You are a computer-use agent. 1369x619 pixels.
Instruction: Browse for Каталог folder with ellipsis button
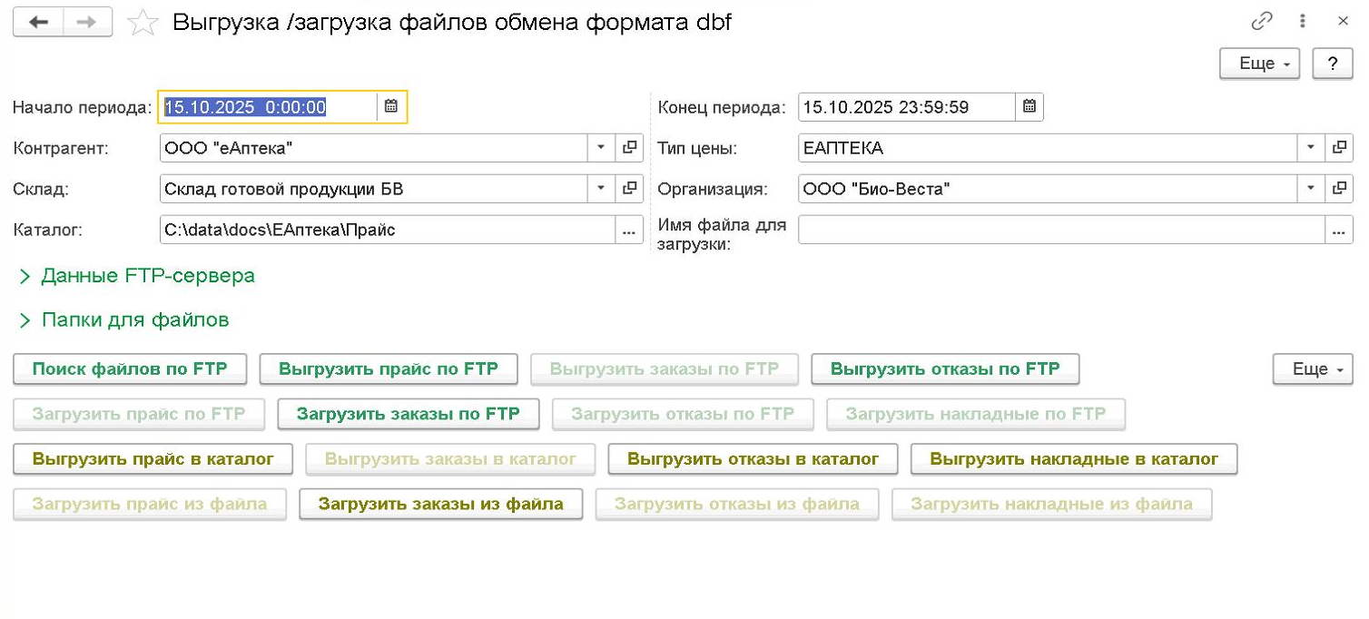point(629,231)
